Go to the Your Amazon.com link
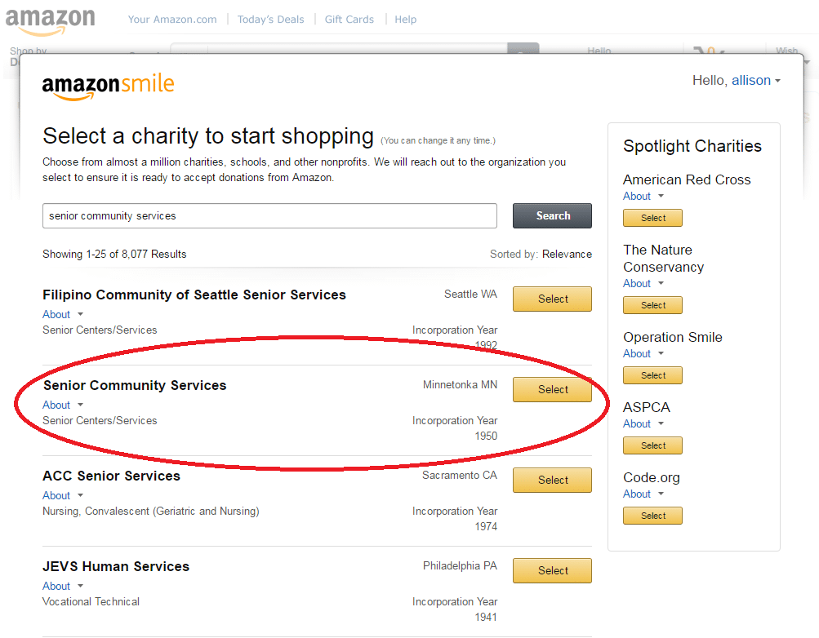Image resolution: width=819 pixels, height=638 pixels. (x=172, y=20)
